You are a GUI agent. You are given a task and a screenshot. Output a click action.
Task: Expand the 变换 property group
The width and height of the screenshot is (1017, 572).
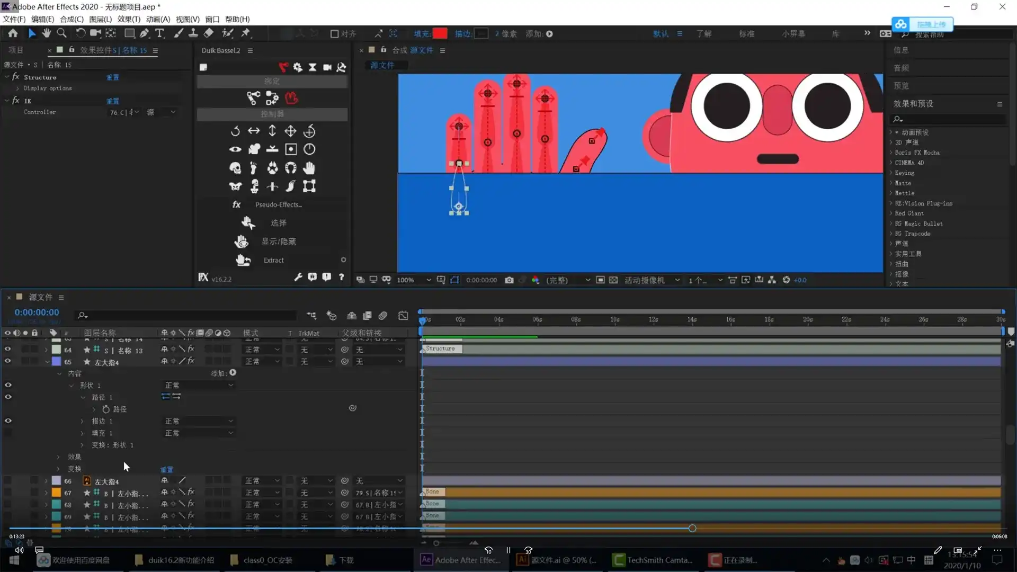click(x=59, y=469)
